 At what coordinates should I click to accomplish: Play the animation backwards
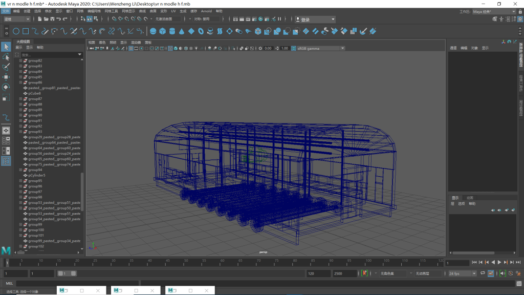(493, 263)
